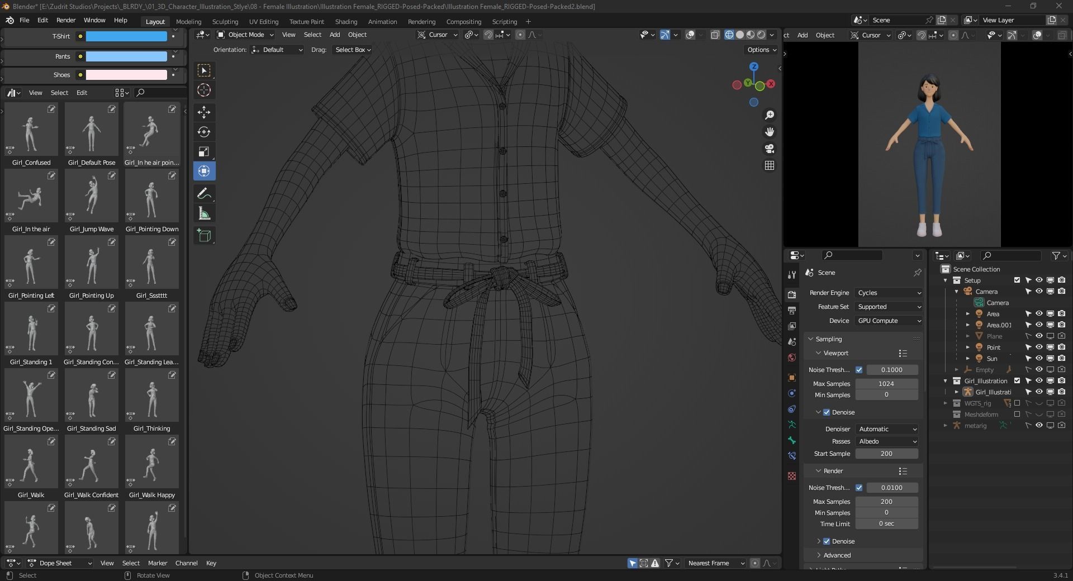Click the asset browser View menu
The height and width of the screenshot is (581, 1073).
(x=35, y=93)
